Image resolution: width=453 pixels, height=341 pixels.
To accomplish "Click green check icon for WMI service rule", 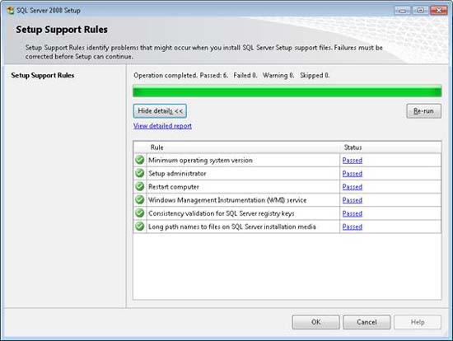I will [140, 199].
